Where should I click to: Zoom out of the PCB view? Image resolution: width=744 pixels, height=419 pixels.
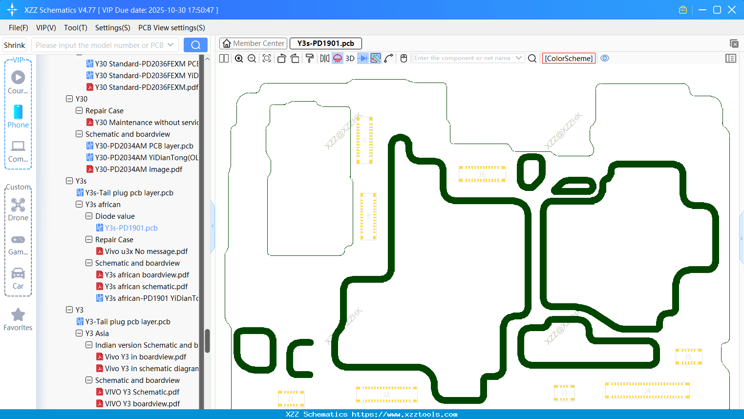pyautogui.click(x=252, y=59)
